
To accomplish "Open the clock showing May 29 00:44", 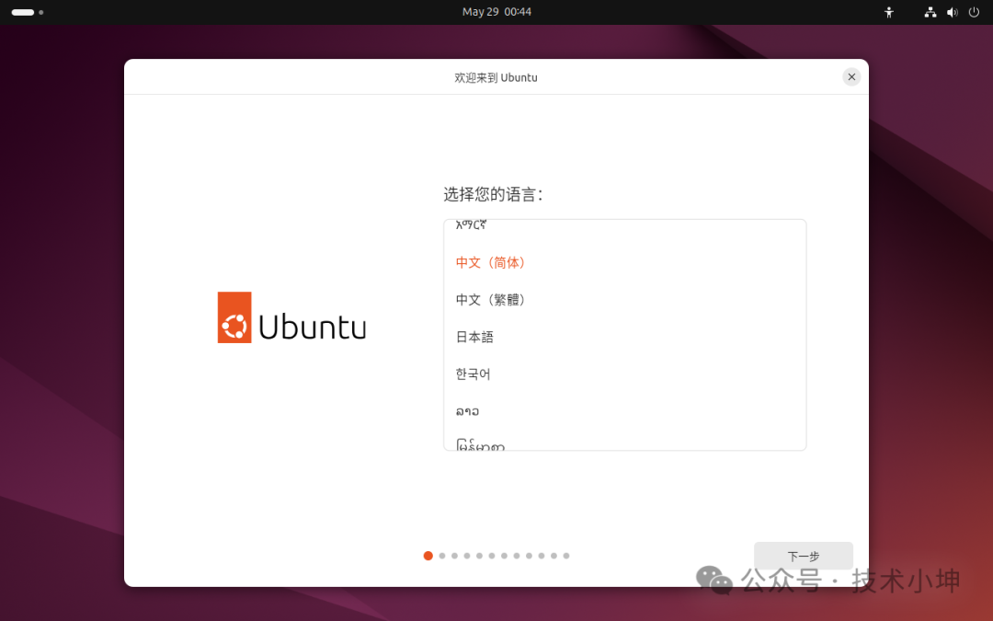I will (x=496, y=12).
